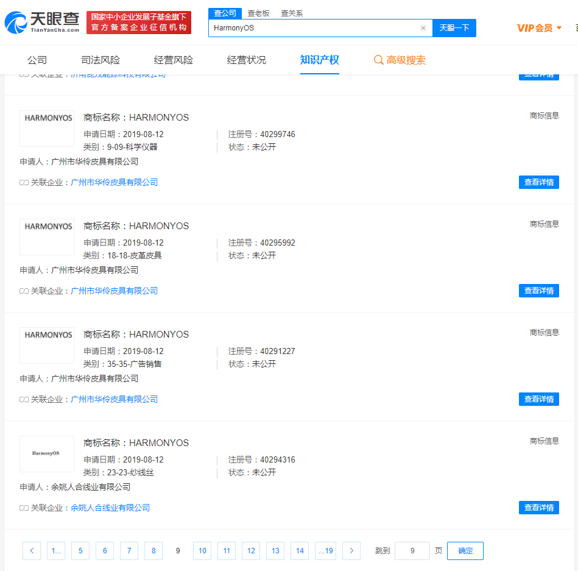
Task: Click the 天眼一下 search button
Action: [454, 28]
